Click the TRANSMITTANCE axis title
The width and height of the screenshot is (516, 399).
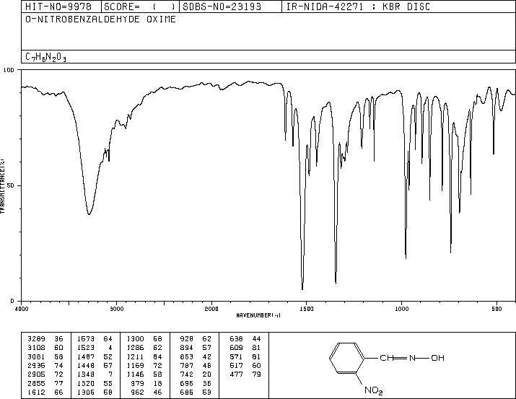2,186
